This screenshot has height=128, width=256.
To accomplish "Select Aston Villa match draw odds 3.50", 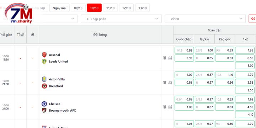I will [x=245, y=90].
